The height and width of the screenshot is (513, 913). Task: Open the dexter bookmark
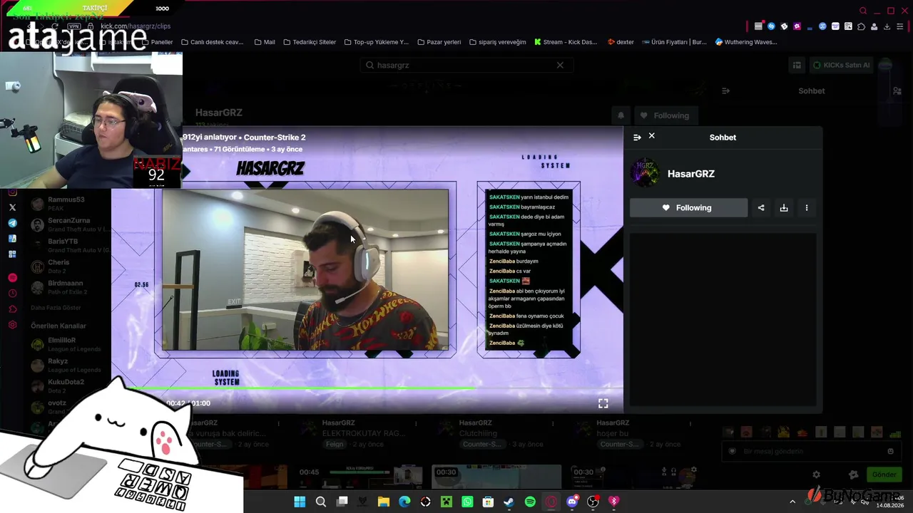(621, 42)
